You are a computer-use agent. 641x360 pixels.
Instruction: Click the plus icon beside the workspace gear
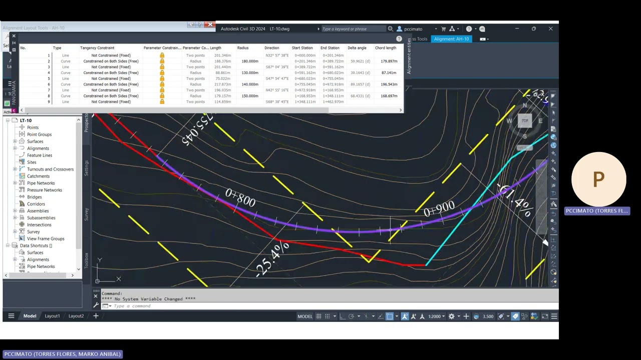[x=466, y=316]
